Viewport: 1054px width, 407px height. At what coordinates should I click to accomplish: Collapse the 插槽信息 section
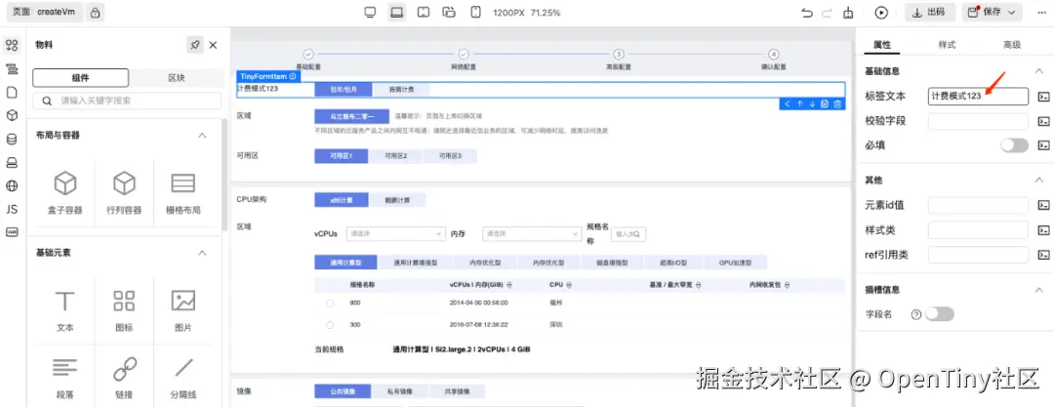pos(1039,290)
